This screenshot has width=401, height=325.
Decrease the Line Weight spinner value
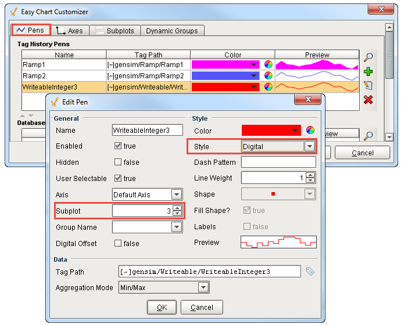point(310,180)
